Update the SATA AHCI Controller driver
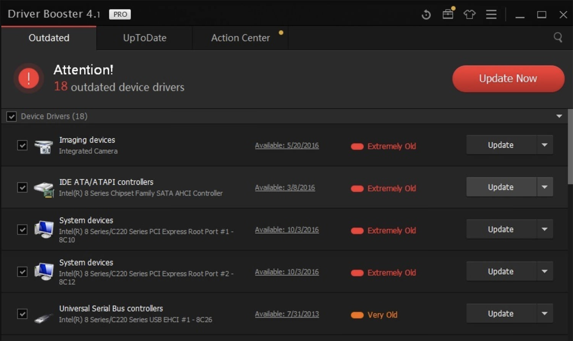This screenshot has width=573, height=341. point(501,187)
